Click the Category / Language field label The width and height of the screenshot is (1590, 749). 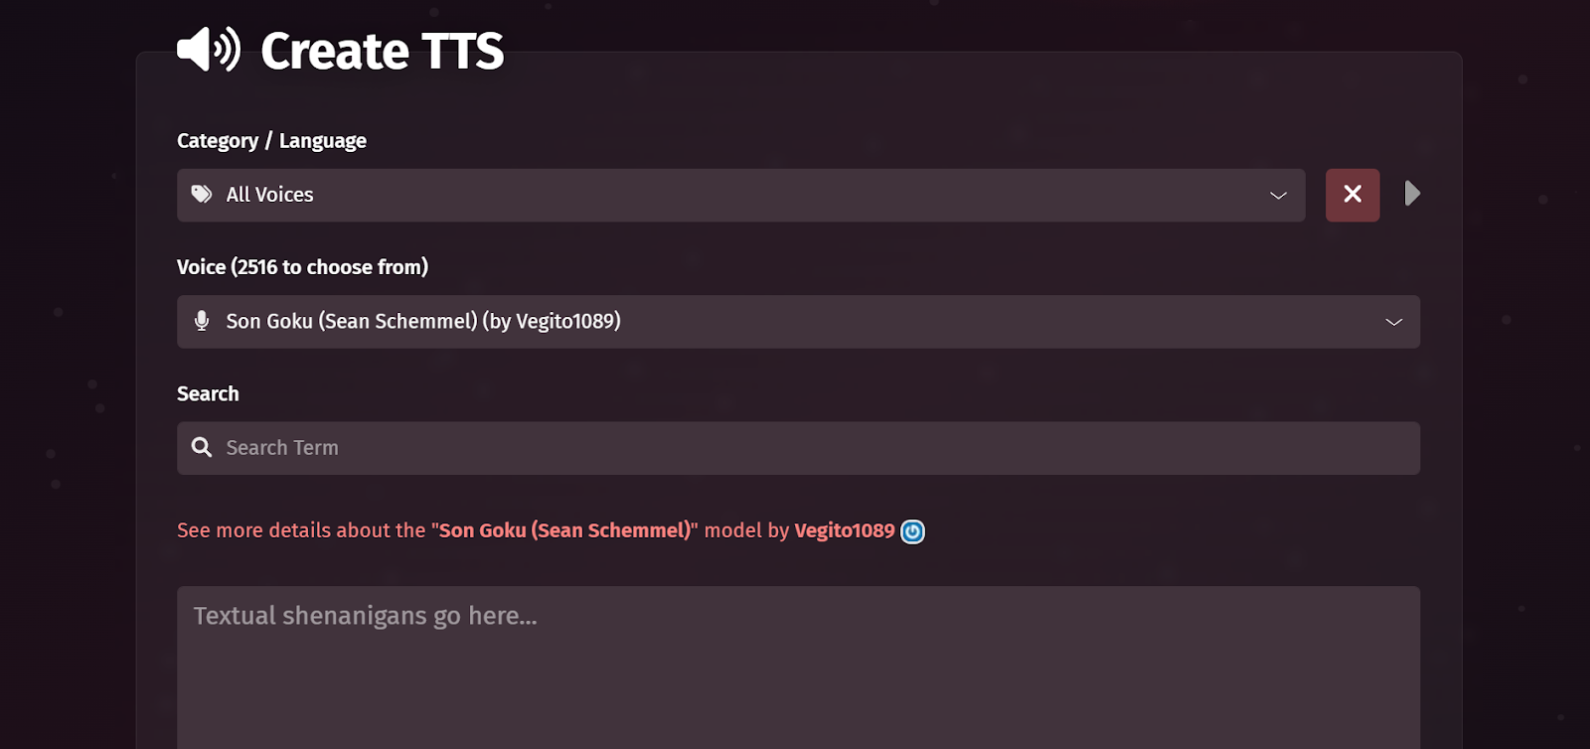(271, 141)
